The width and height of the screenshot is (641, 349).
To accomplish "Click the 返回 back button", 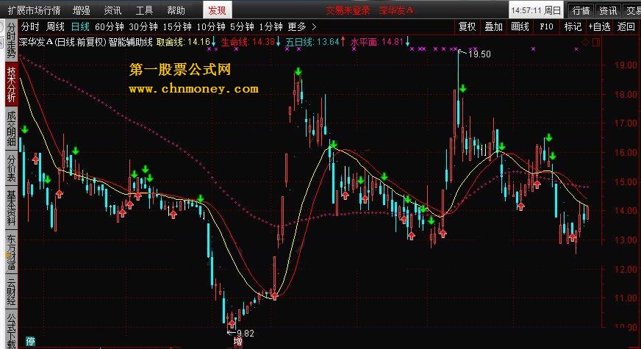I will (x=626, y=27).
